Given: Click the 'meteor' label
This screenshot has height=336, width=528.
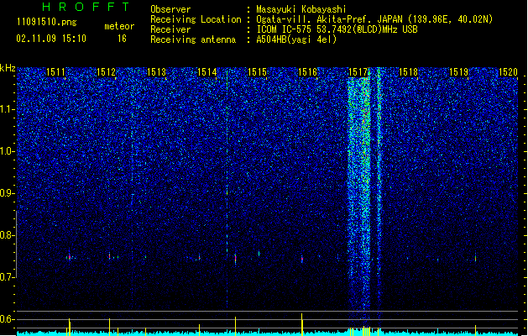Looking at the screenshot, I should tap(119, 26).
